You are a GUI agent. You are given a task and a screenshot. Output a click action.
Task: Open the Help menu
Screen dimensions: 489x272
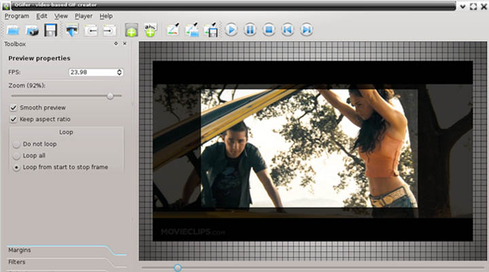pyautogui.click(x=106, y=16)
